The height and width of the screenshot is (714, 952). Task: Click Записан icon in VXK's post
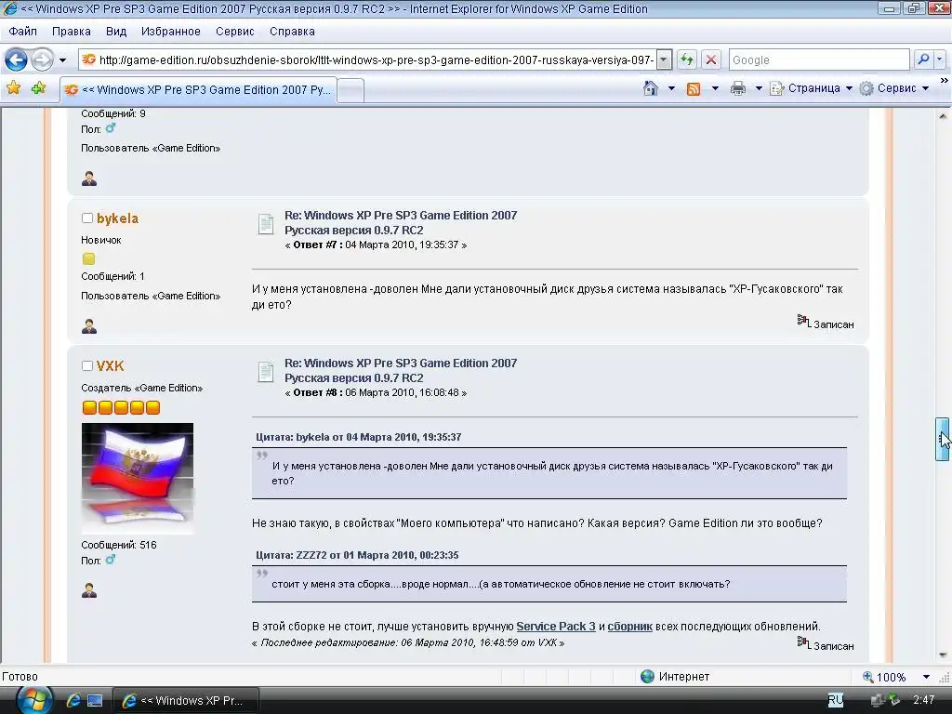[x=803, y=642]
